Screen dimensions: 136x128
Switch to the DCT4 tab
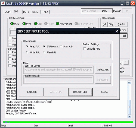[8, 12]
